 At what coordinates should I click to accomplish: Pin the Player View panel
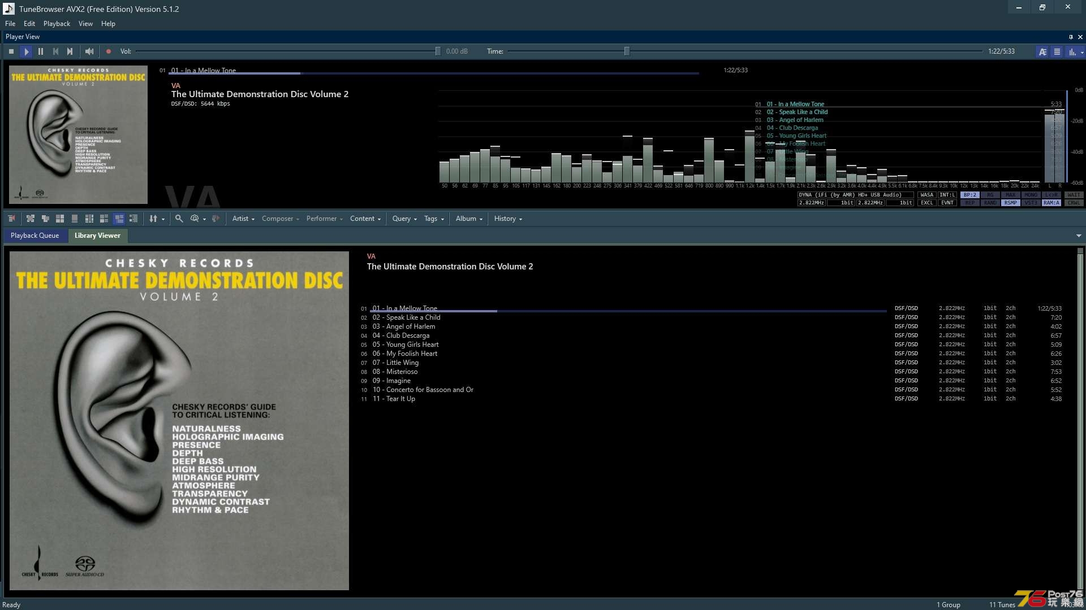click(x=1071, y=37)
